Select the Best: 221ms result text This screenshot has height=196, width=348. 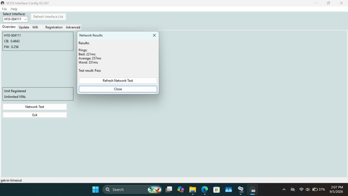pyautogui.click(x=87, y=54)
